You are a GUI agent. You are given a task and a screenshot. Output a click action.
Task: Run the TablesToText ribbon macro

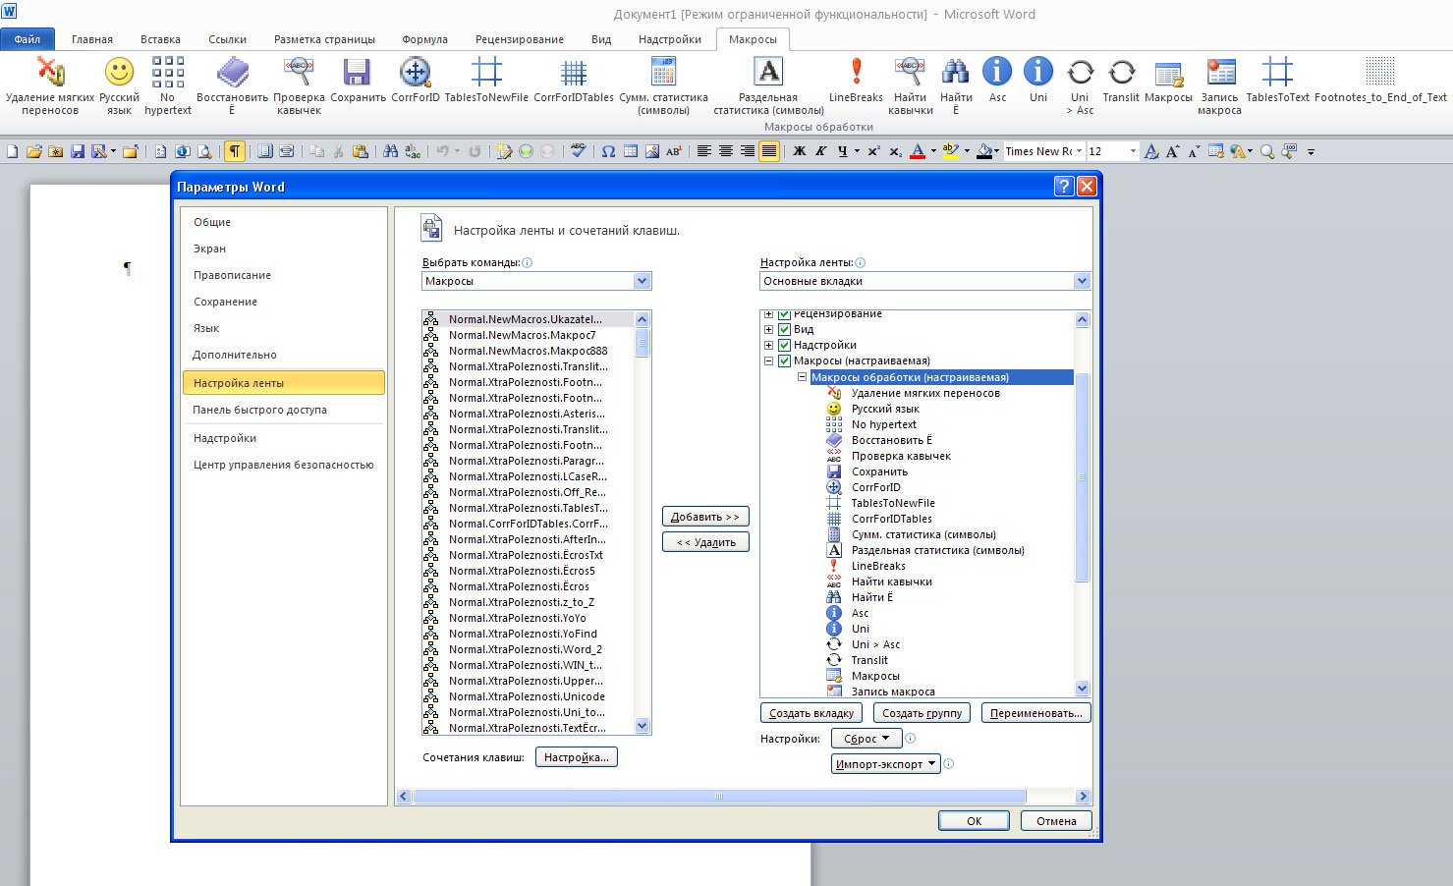(1277, 80)
